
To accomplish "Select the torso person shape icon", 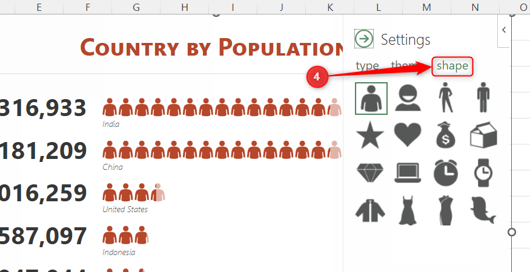I will tap(371, 98).
